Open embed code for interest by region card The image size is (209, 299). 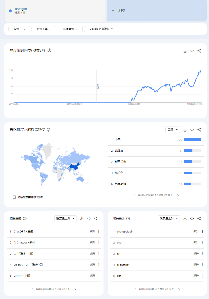(x=192, y=130)
